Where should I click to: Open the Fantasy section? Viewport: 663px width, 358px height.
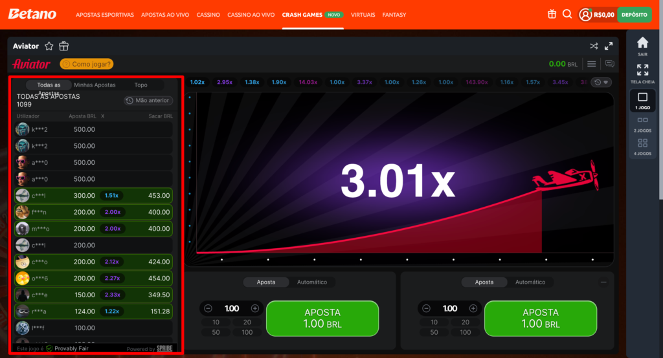point(394,15)
